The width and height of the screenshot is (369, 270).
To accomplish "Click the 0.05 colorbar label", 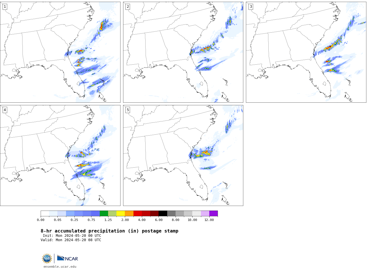I will (x=58, y=220).
